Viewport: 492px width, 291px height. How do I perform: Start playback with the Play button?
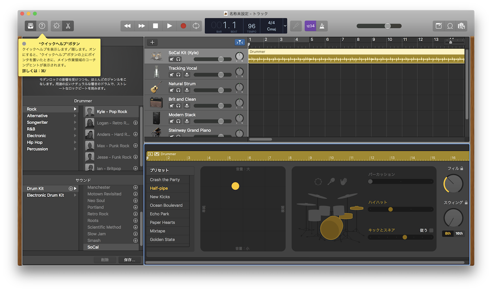[170, 26]
